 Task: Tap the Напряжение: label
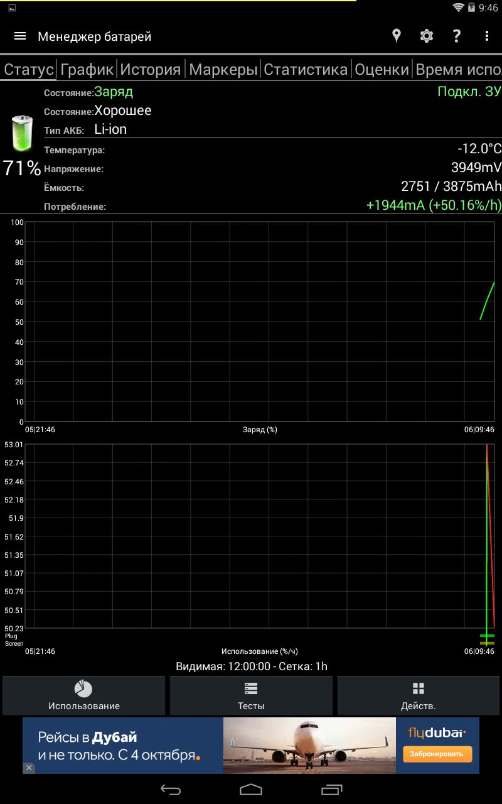point(73,169)
